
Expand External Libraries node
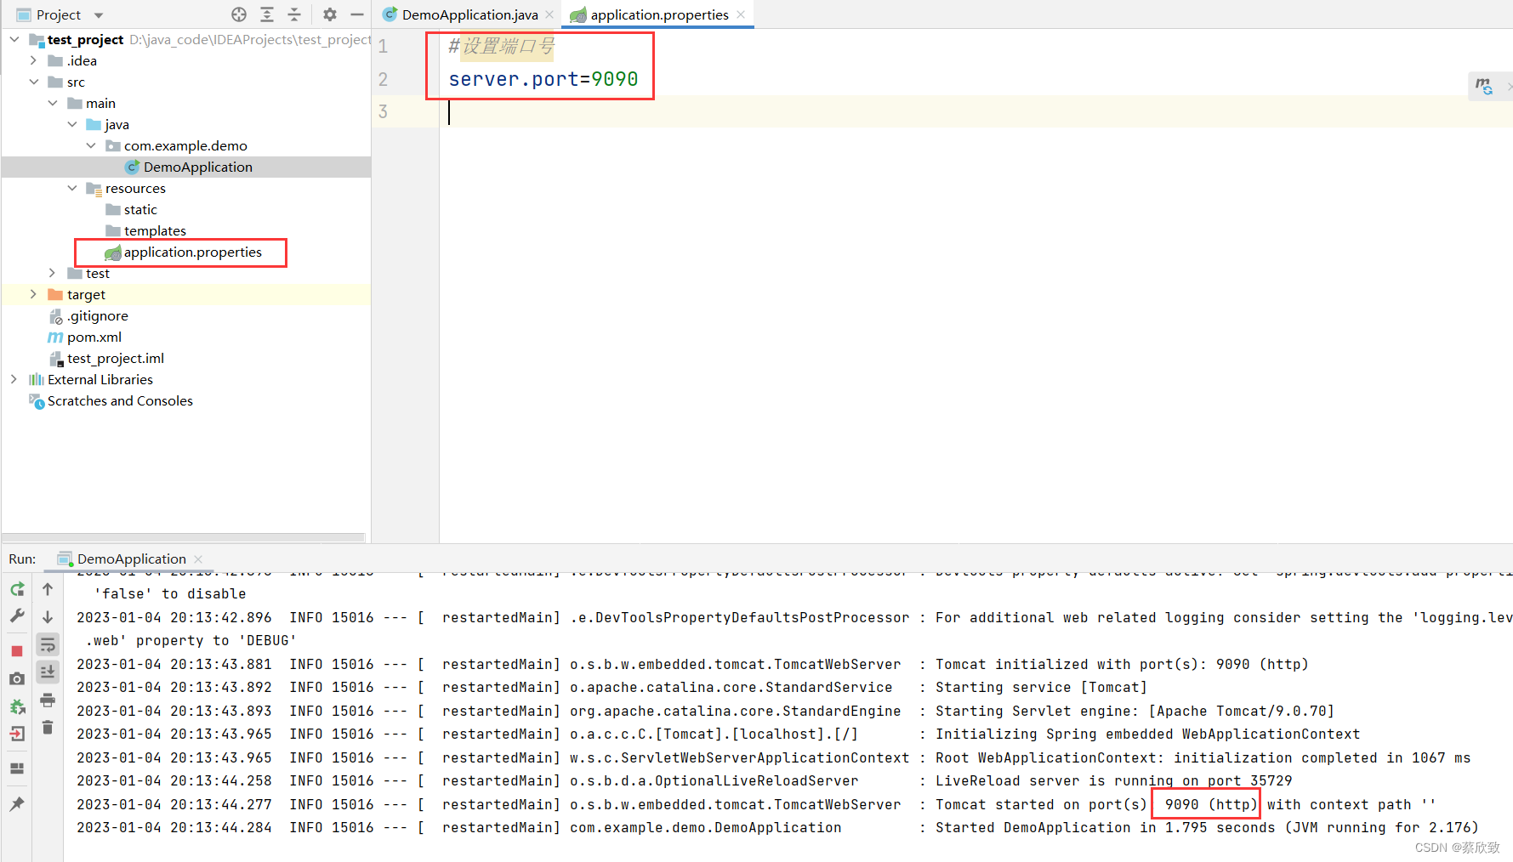[x=14, y=379]
